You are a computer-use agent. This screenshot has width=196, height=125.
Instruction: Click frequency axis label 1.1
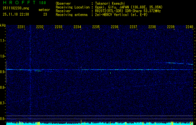(x=2, y=41)
